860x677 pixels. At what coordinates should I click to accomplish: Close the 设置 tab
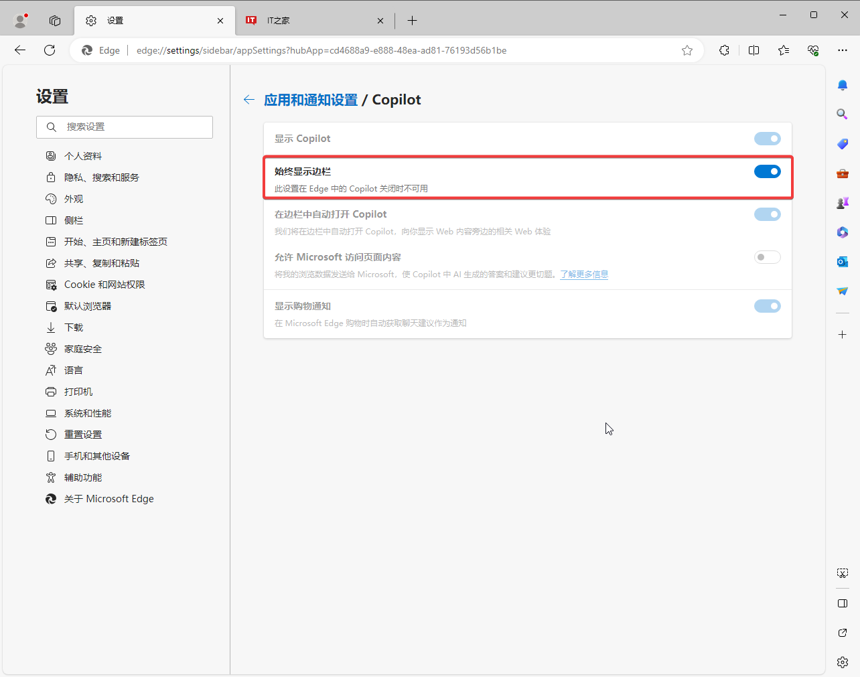(x=220, y=21)
